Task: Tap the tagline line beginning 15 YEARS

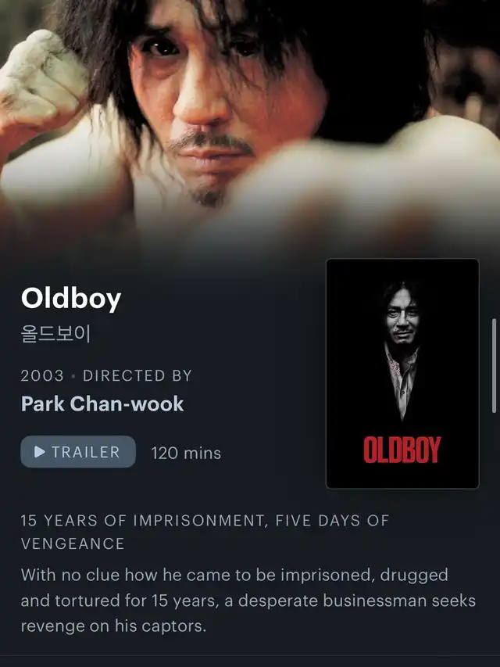Action: point(205,521)
